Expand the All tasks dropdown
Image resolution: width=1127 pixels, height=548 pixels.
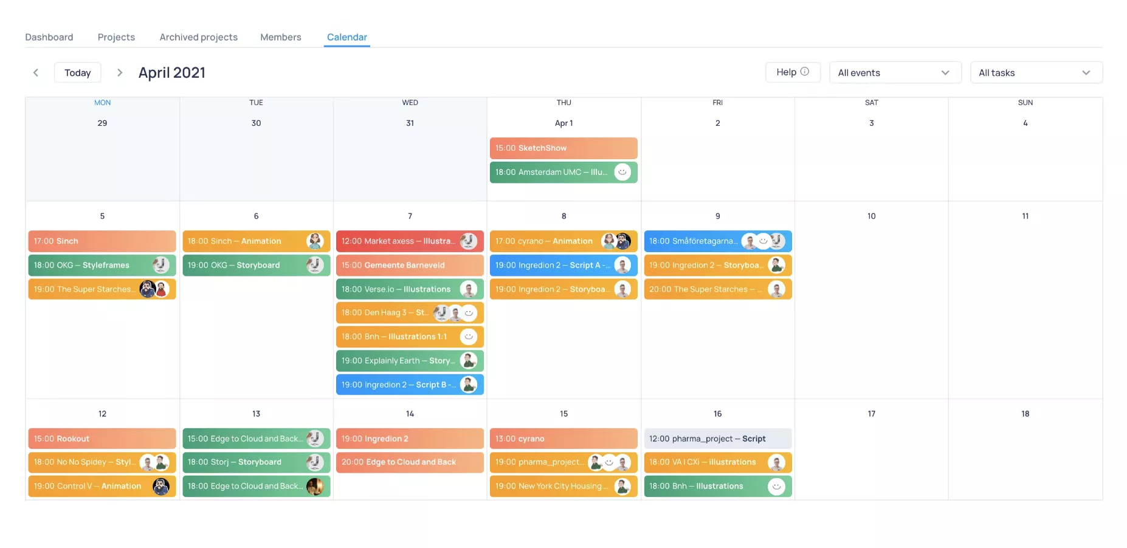(1036, 73)
